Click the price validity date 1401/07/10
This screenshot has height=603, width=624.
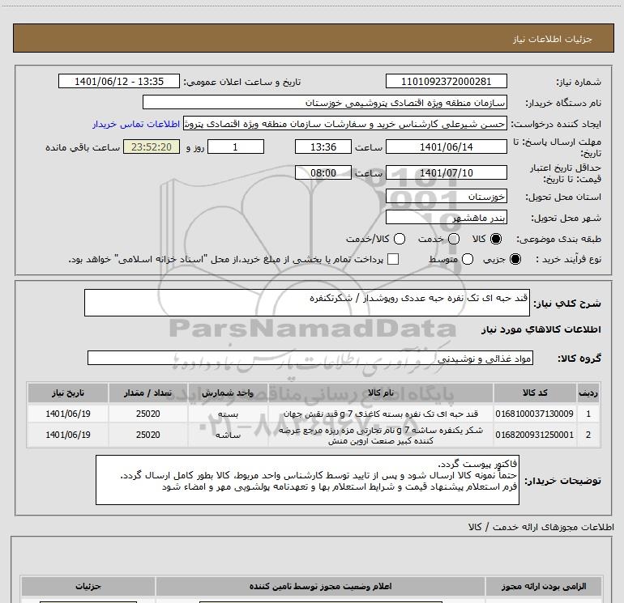coord(446,172)
